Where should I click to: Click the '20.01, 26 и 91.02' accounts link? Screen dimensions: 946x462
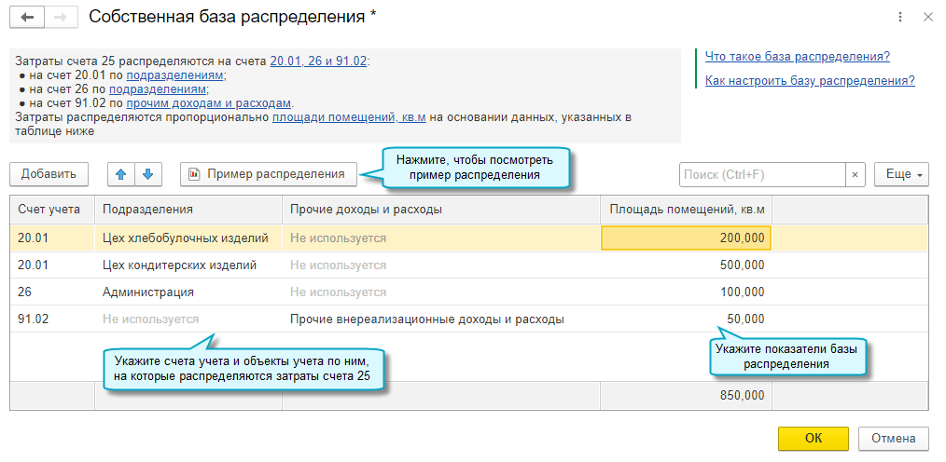(x=318, y=61)
